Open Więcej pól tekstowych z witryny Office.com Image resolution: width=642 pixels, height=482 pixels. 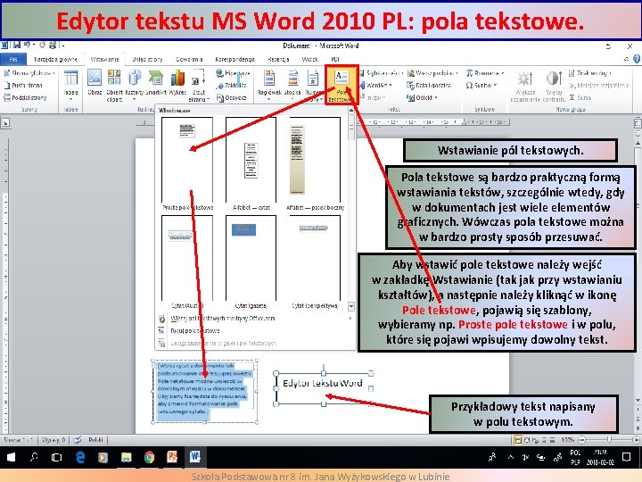222,318
